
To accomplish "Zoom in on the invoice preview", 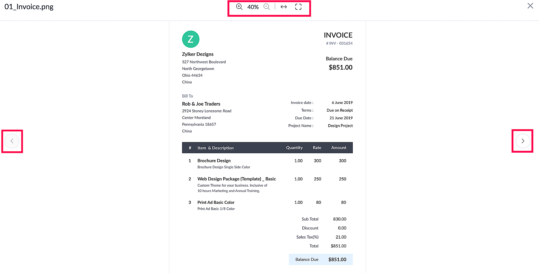I will coord(239,7).
